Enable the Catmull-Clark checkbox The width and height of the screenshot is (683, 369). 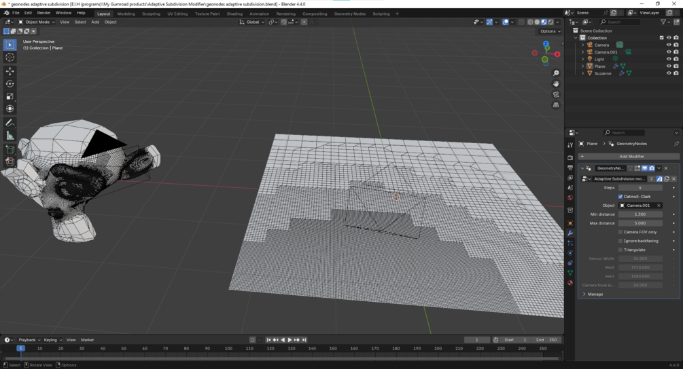click(620, 197)
